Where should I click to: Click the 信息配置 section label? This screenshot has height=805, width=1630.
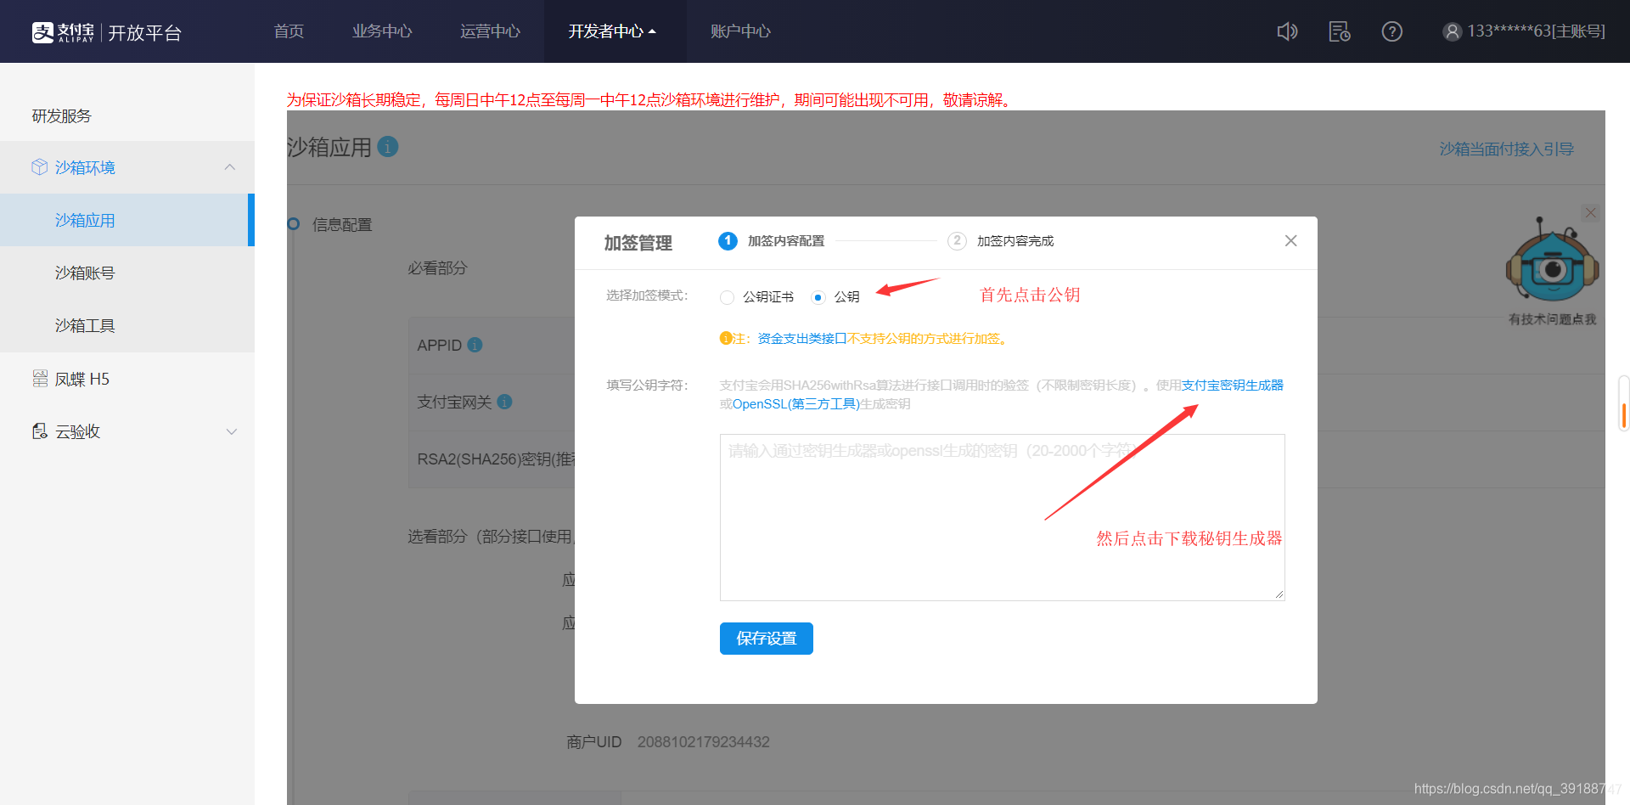pos(342,224)
